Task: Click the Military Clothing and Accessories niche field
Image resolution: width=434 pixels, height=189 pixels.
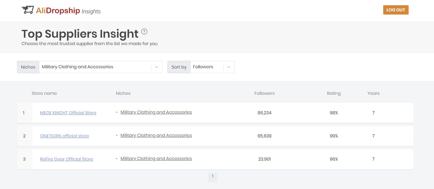Action: pos(95,67)
